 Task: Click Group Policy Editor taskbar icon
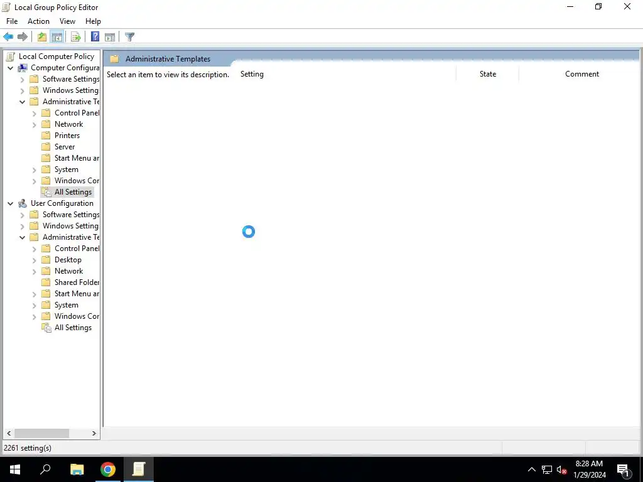coord(139,469)
